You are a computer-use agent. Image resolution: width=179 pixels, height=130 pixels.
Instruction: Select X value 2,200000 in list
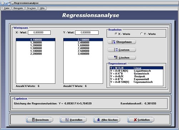tap(36, 54)
